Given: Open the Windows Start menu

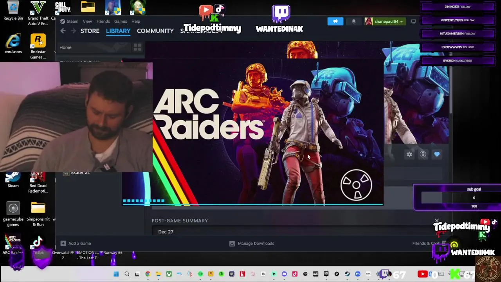Looking at the screenshot, I should click(116, 274).
